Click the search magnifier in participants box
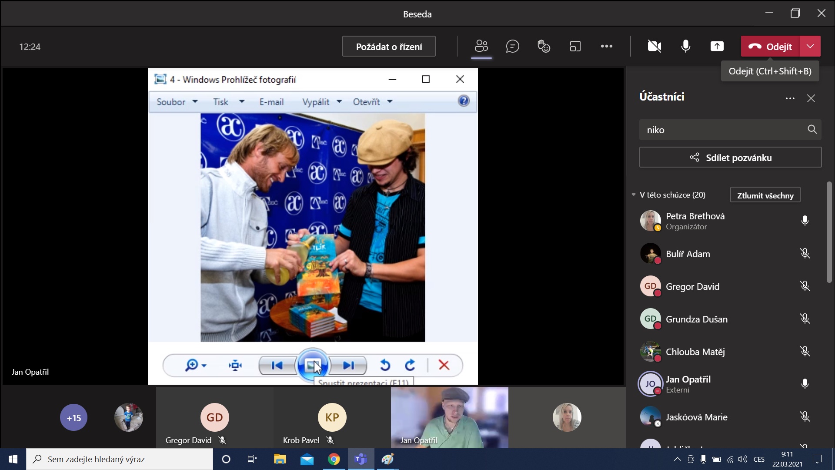The width and height of the screenshot is (835, 470). (x=812, y=130)
